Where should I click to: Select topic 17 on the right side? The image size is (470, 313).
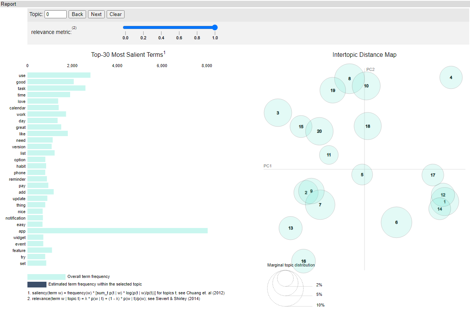pos(433,175)
